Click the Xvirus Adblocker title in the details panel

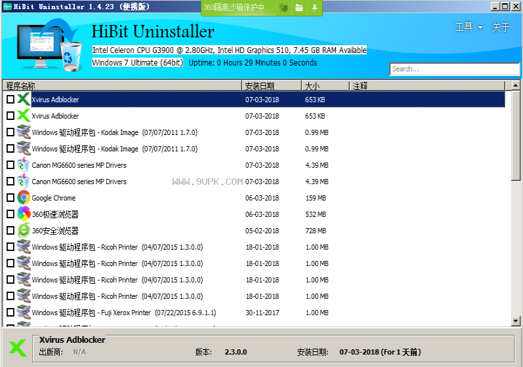click(x=72, y=339)
